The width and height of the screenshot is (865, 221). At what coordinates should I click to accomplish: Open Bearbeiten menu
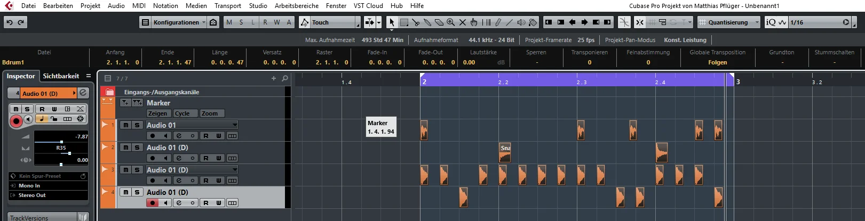58,6
